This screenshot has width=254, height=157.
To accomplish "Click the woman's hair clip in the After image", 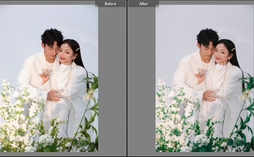I will coord(233,49).
